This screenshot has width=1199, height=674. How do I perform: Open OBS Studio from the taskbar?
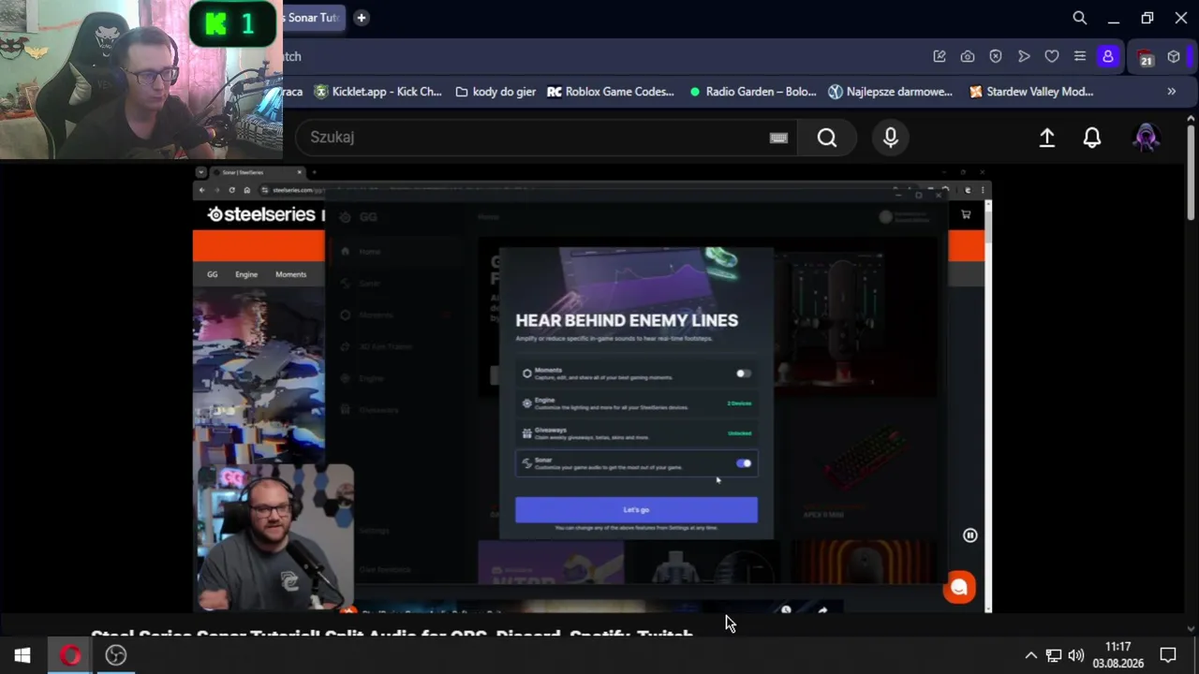(x=116, y=655)
